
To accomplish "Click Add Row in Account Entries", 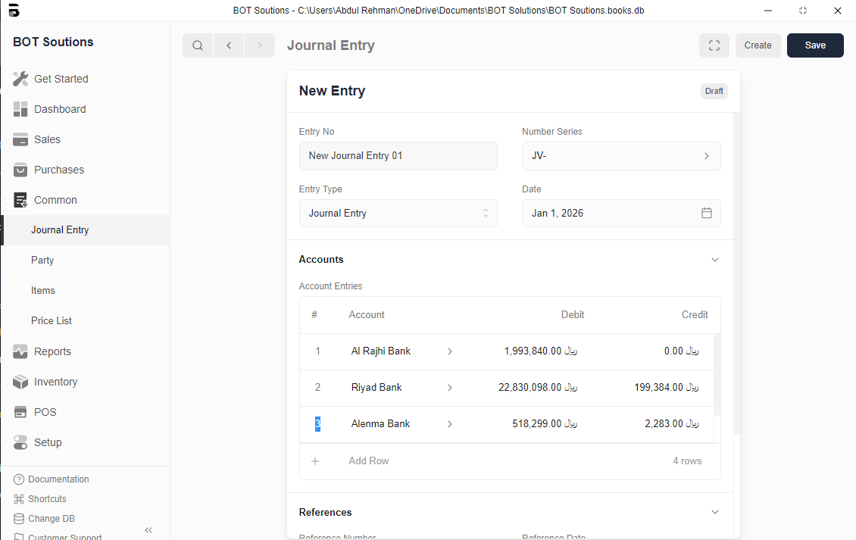I will (368, 461).
